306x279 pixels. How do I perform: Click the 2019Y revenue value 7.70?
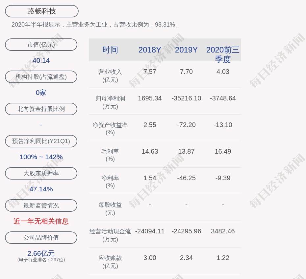click(x=186, y=72)
